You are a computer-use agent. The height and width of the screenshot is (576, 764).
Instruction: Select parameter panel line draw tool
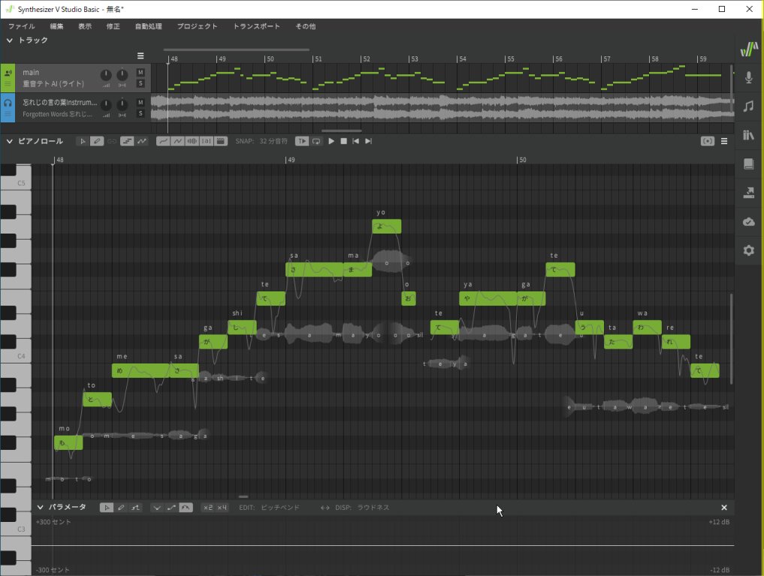tap(135, 508)
